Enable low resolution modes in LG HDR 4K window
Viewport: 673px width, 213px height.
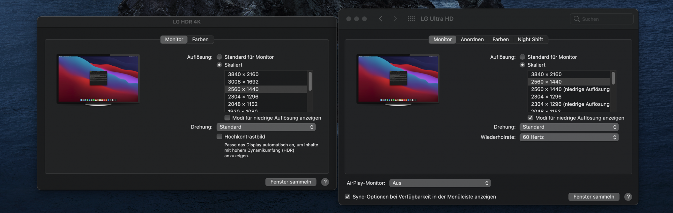227,118
